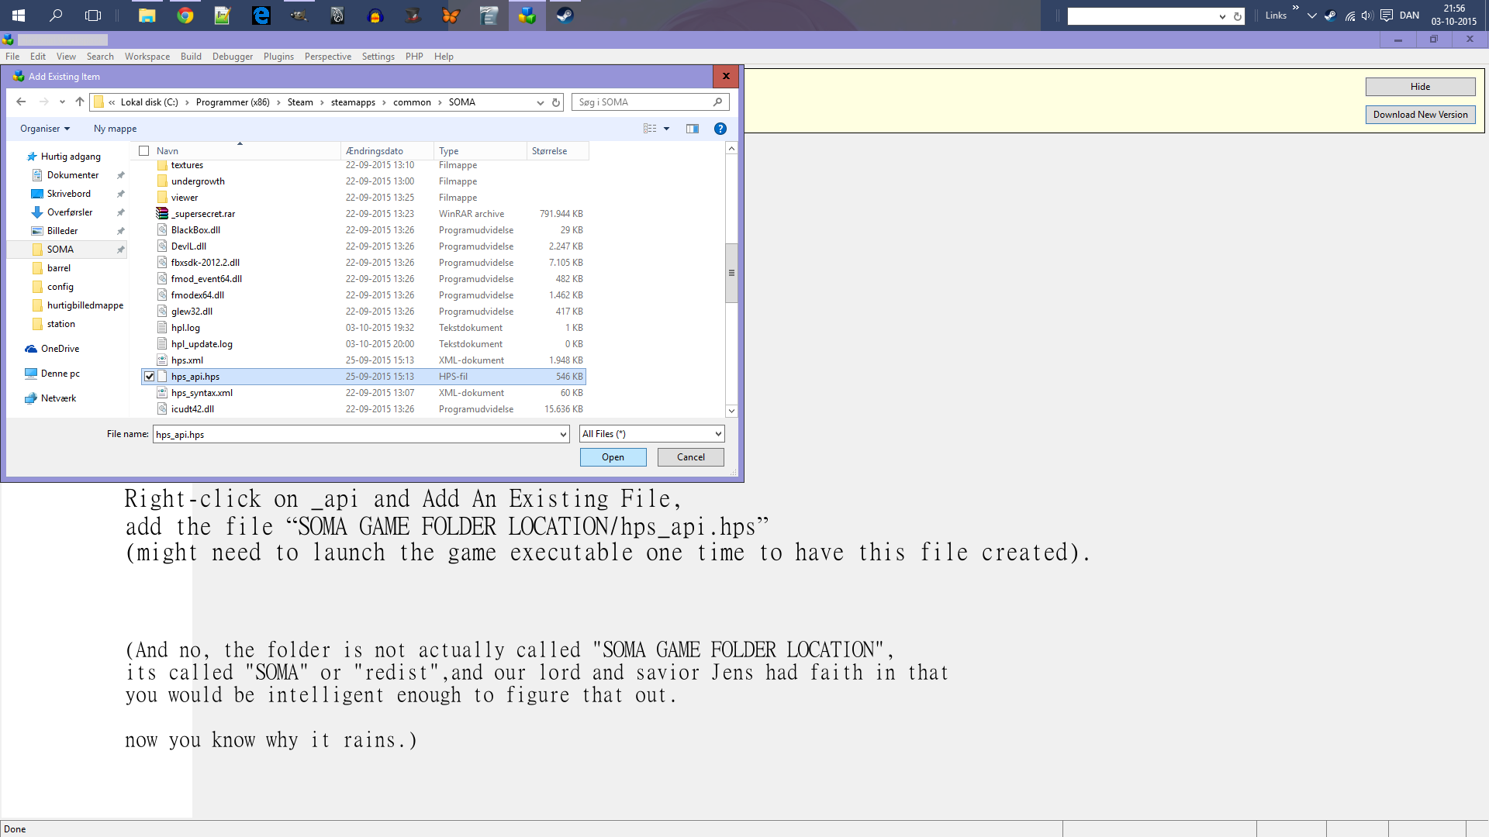Go forward in the file dialog
The height and width of the screenshot is (837, 1489).
click(43, 102)
